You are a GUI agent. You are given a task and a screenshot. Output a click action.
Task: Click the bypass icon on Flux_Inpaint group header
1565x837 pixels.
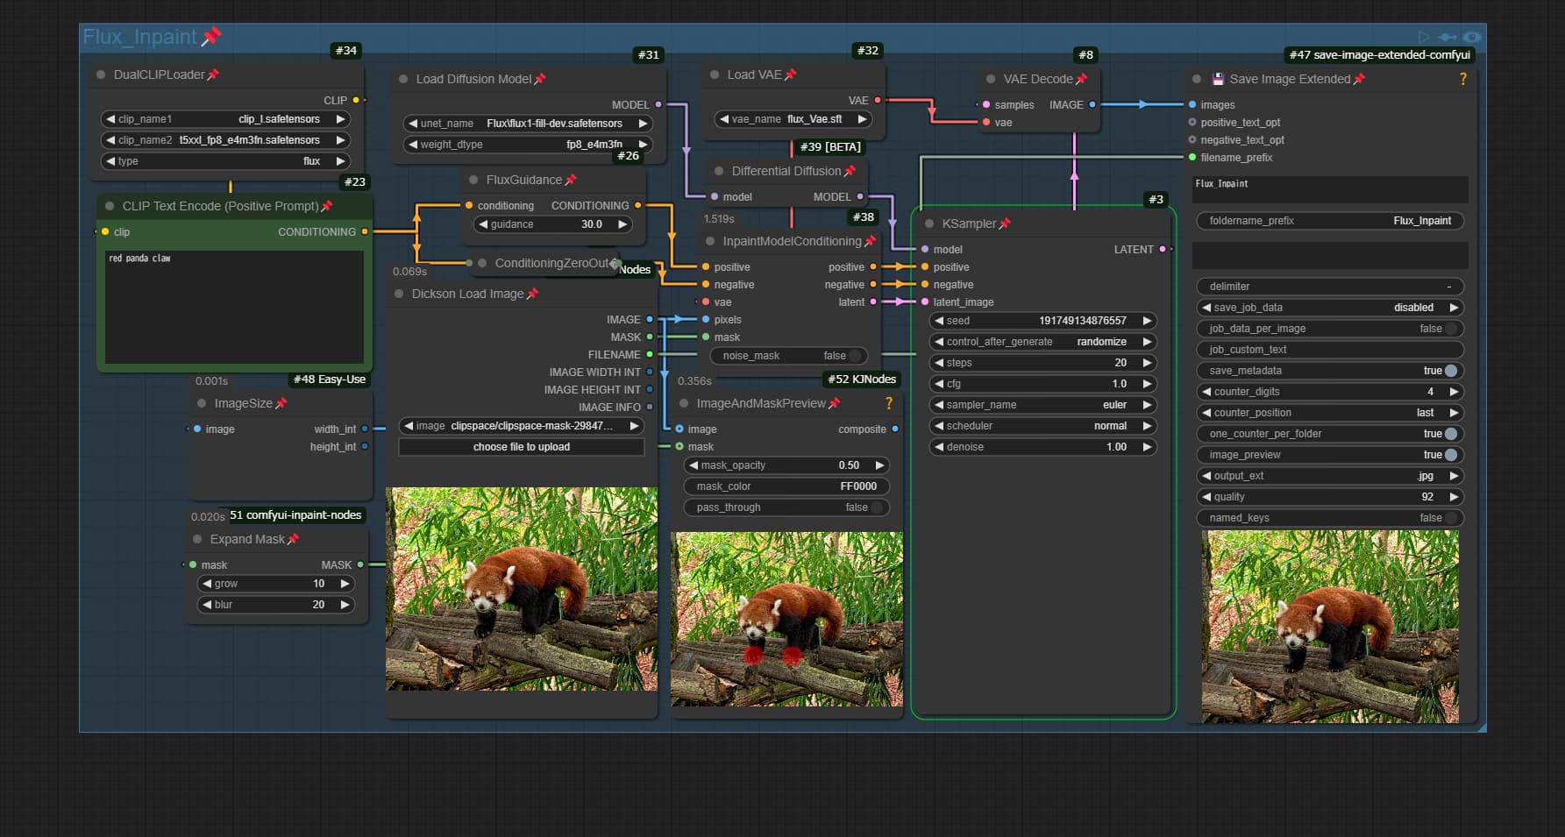tap(1448, 37)
